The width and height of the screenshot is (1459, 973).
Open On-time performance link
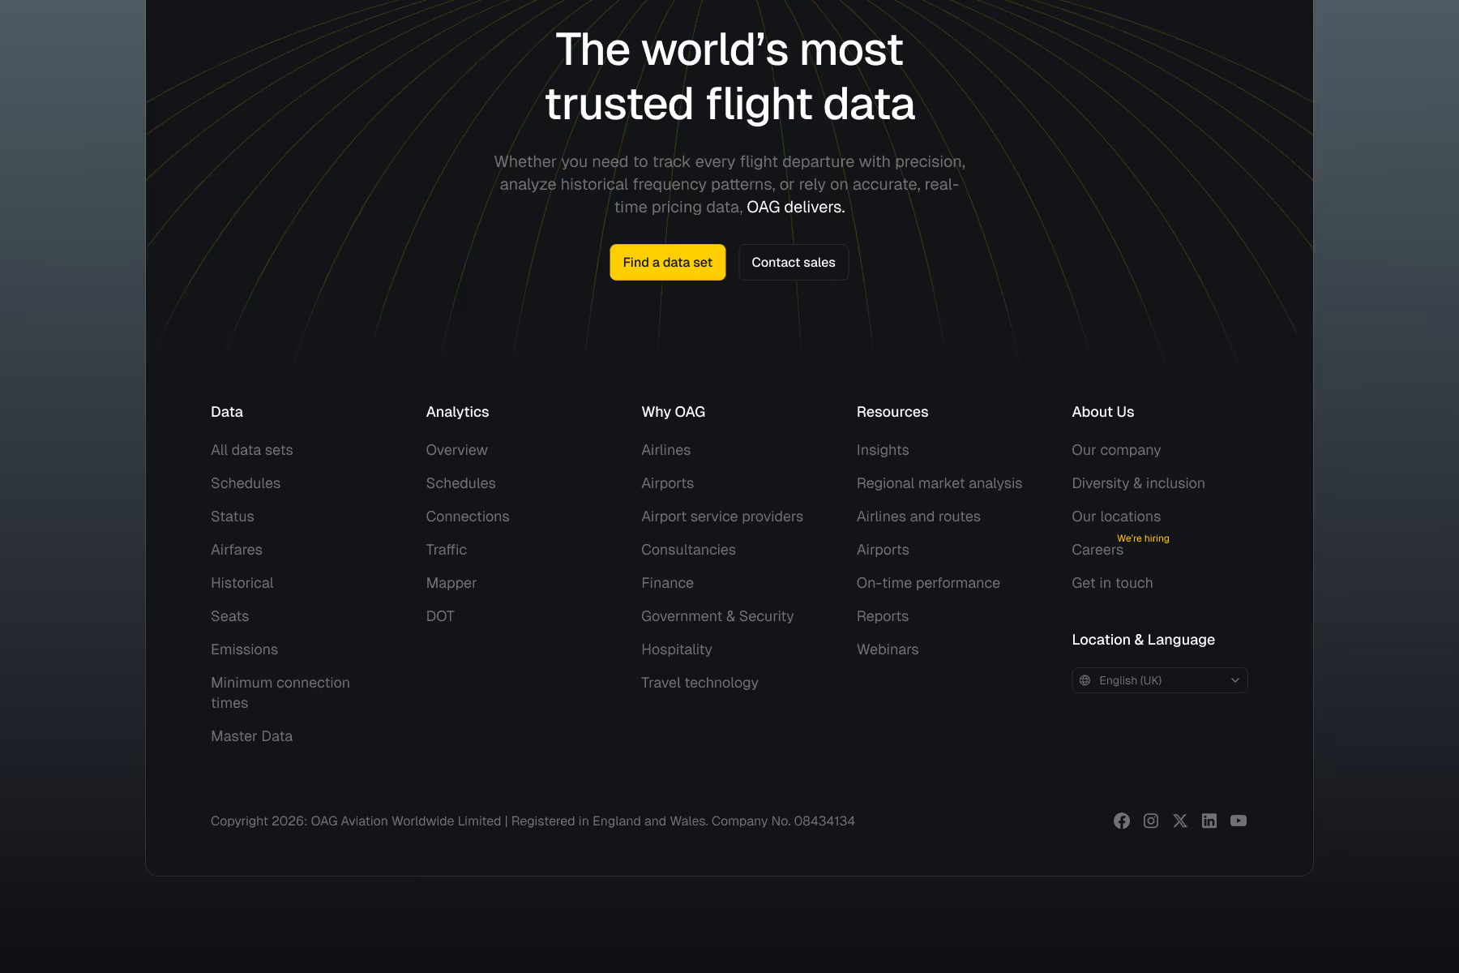click(x=928, y=583)
